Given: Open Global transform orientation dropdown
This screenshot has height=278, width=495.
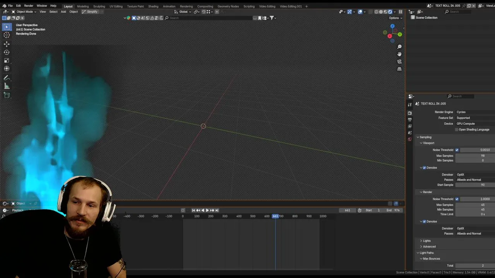Looking at the screenshot, I should pos(183,12).
